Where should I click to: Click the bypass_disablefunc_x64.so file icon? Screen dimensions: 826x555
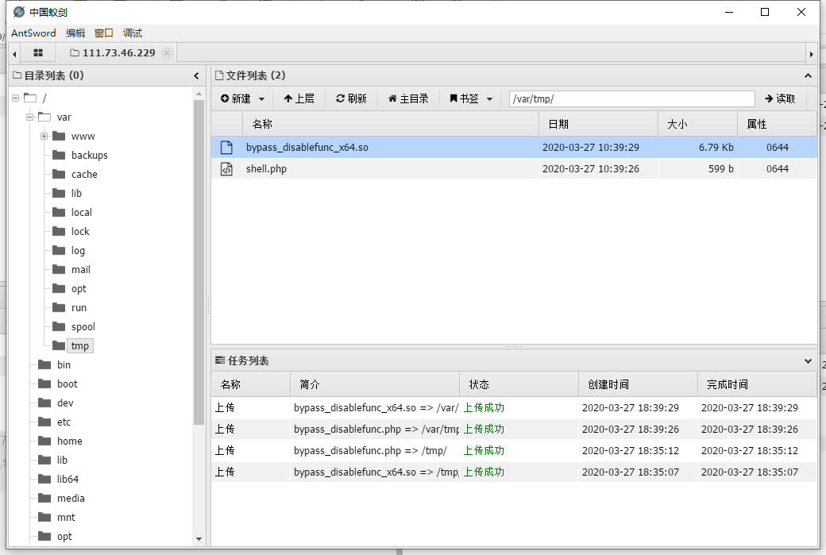[x=226, y=147]
